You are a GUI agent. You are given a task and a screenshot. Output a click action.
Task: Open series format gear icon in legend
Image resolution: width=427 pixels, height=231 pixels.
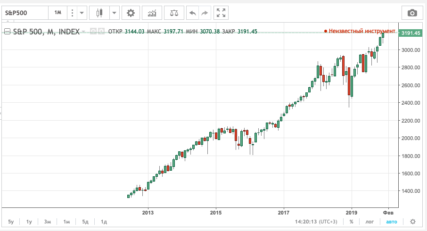(x=101, y=31)
